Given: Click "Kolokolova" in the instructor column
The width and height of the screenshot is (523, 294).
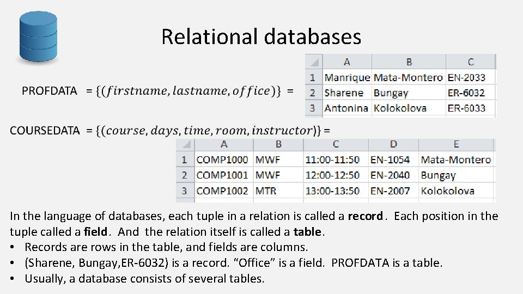Looking at the screenshot, I should tap(456, 191).
